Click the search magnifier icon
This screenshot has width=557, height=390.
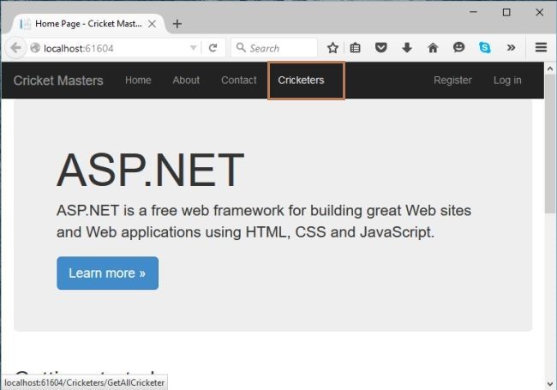[x=241, y=47]
